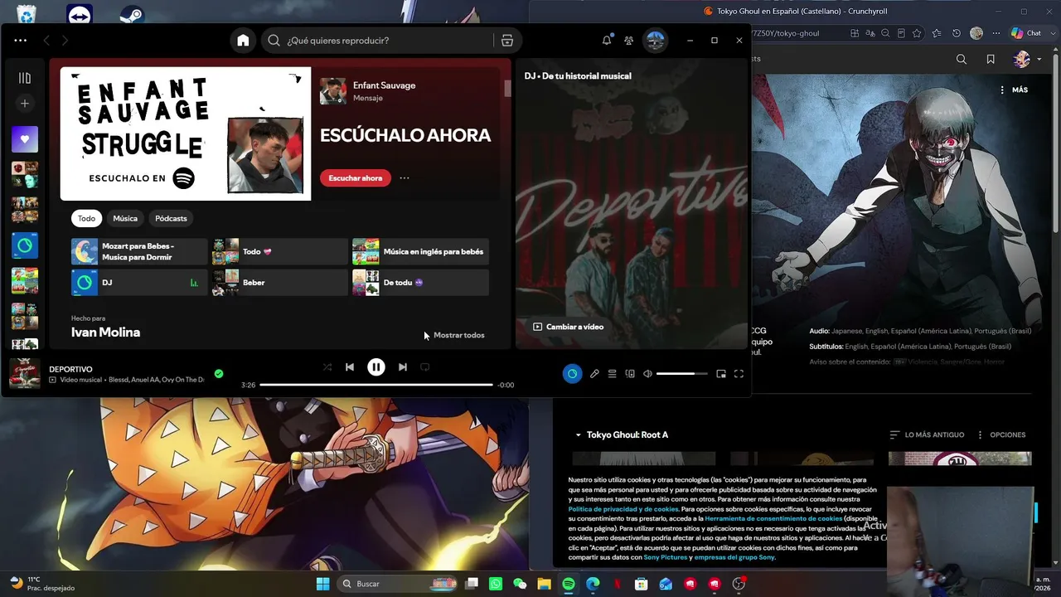1061x597 pixels.
Task: Open Edge Copilot Chat button
Action: point(1027,33)
